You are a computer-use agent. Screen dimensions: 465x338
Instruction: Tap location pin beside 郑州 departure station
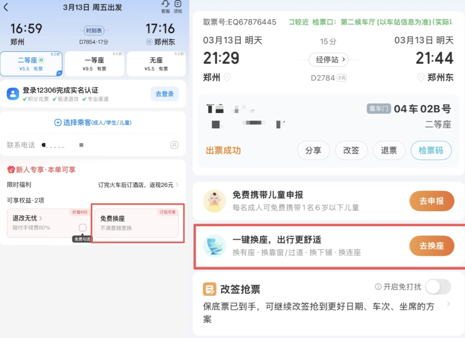tap(227, 77)
